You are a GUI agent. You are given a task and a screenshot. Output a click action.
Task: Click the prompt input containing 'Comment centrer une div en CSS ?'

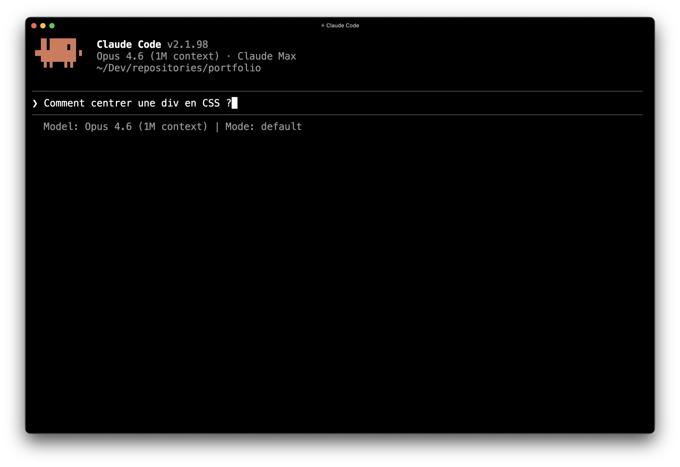pyautogui.click(x=337, y=103)
